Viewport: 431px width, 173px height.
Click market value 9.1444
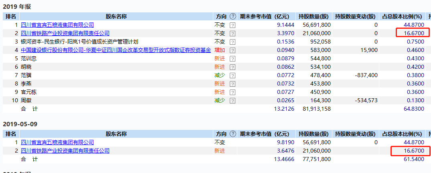(x=285, y=25)
